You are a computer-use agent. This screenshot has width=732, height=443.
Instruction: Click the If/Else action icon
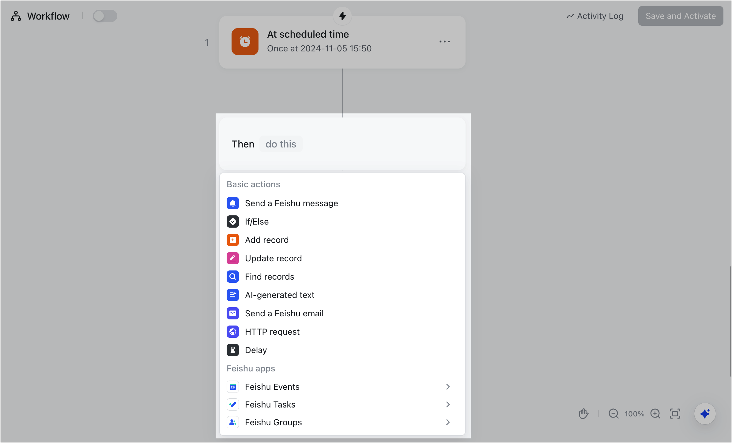(x=233, y=221)
